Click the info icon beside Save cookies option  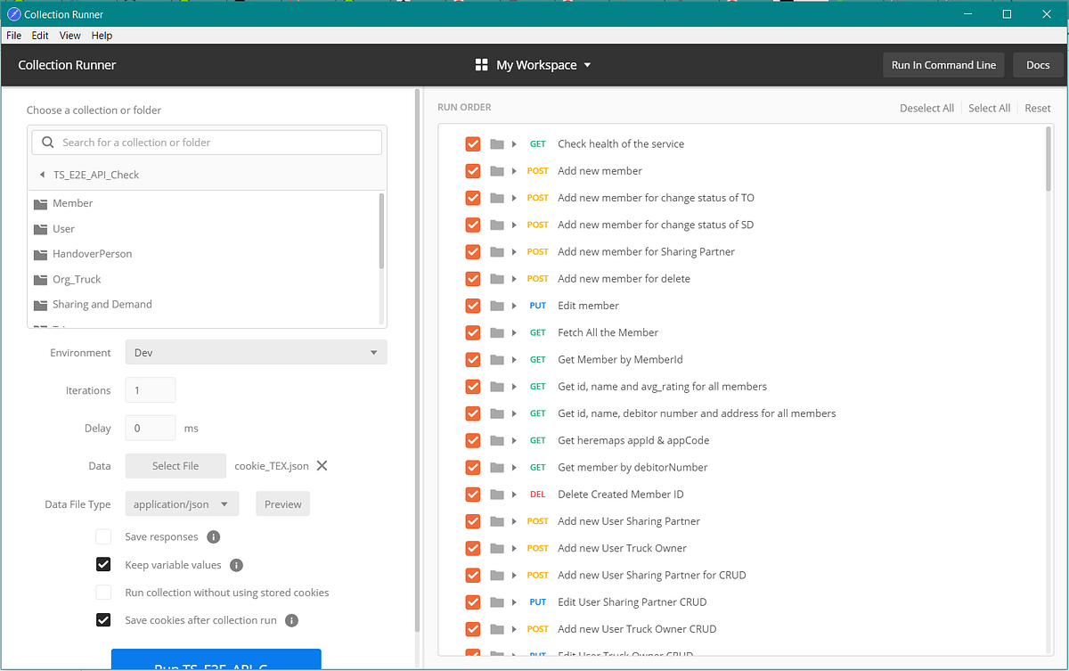pyautogui.click(x=291, y=620)
